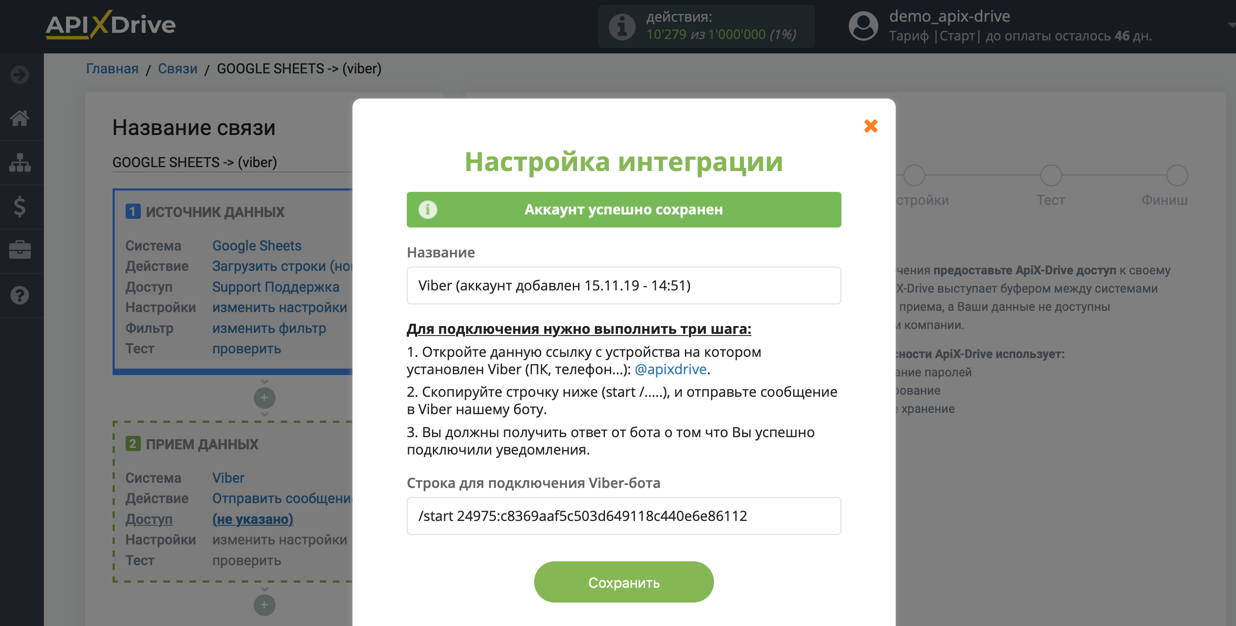Open Загрузить строки action link
This screenshot has width=1236, height=626.
[x=282, y=266]
